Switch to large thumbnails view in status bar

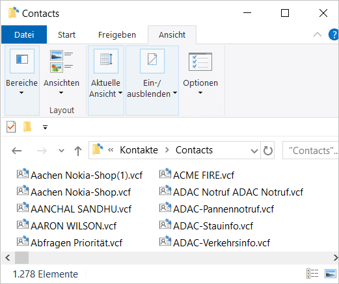tap(330, 274)
